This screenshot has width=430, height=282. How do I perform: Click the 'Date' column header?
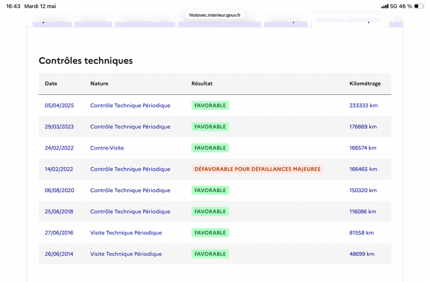(51, 84)
